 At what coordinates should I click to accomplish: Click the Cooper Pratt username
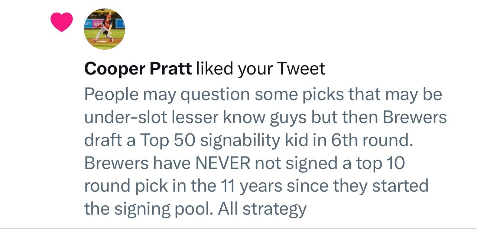[x=138, y=69]
